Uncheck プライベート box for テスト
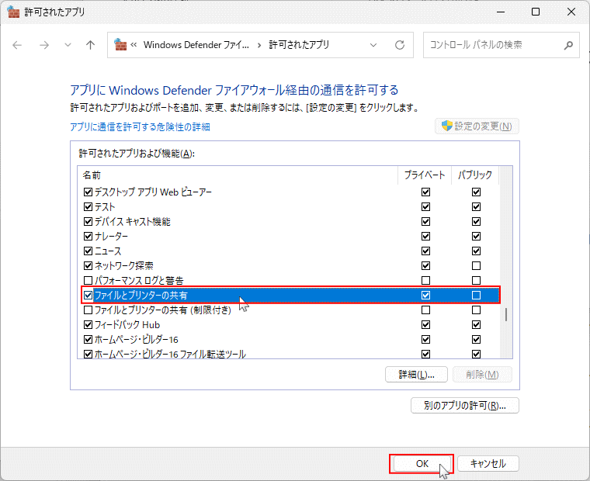This screenshot has width=590, height=481. 426,207
